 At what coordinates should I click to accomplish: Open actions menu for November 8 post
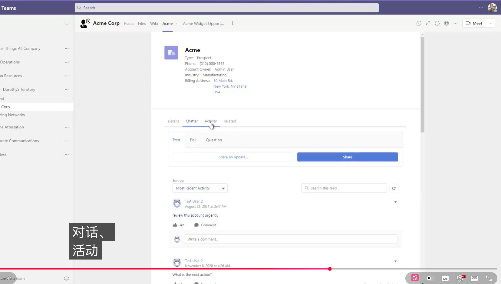coord(395,261)
